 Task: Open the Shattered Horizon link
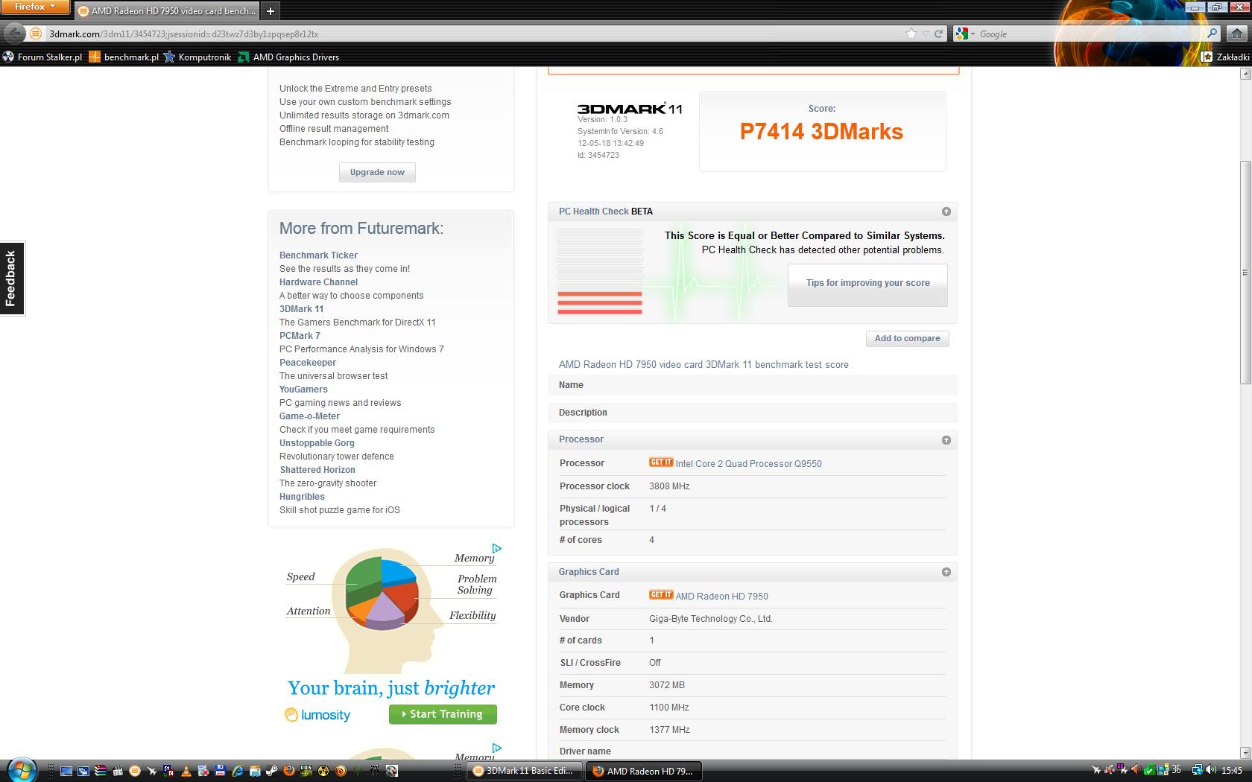pyautogui.click(x=317, y=470)
